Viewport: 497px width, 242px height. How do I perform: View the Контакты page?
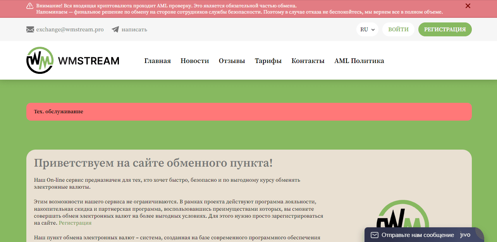pyautogui.click(x=308, y=60)
